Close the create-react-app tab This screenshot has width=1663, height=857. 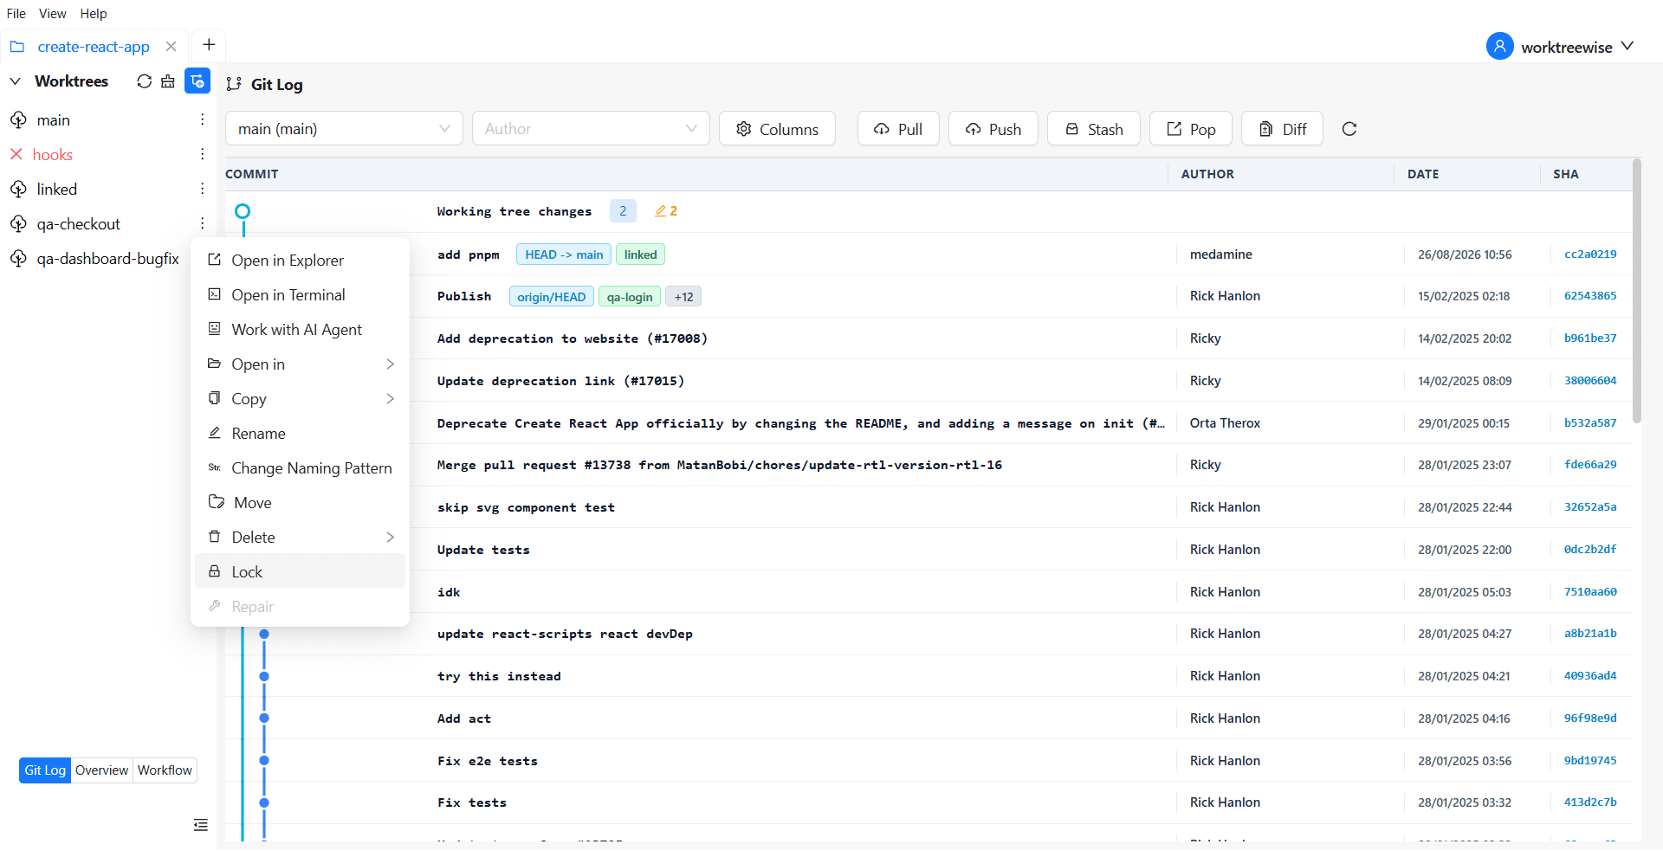171,47
